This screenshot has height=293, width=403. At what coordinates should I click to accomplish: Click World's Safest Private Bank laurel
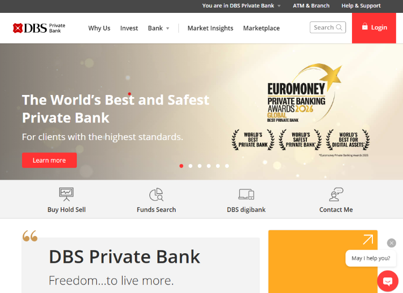point(300,140)
